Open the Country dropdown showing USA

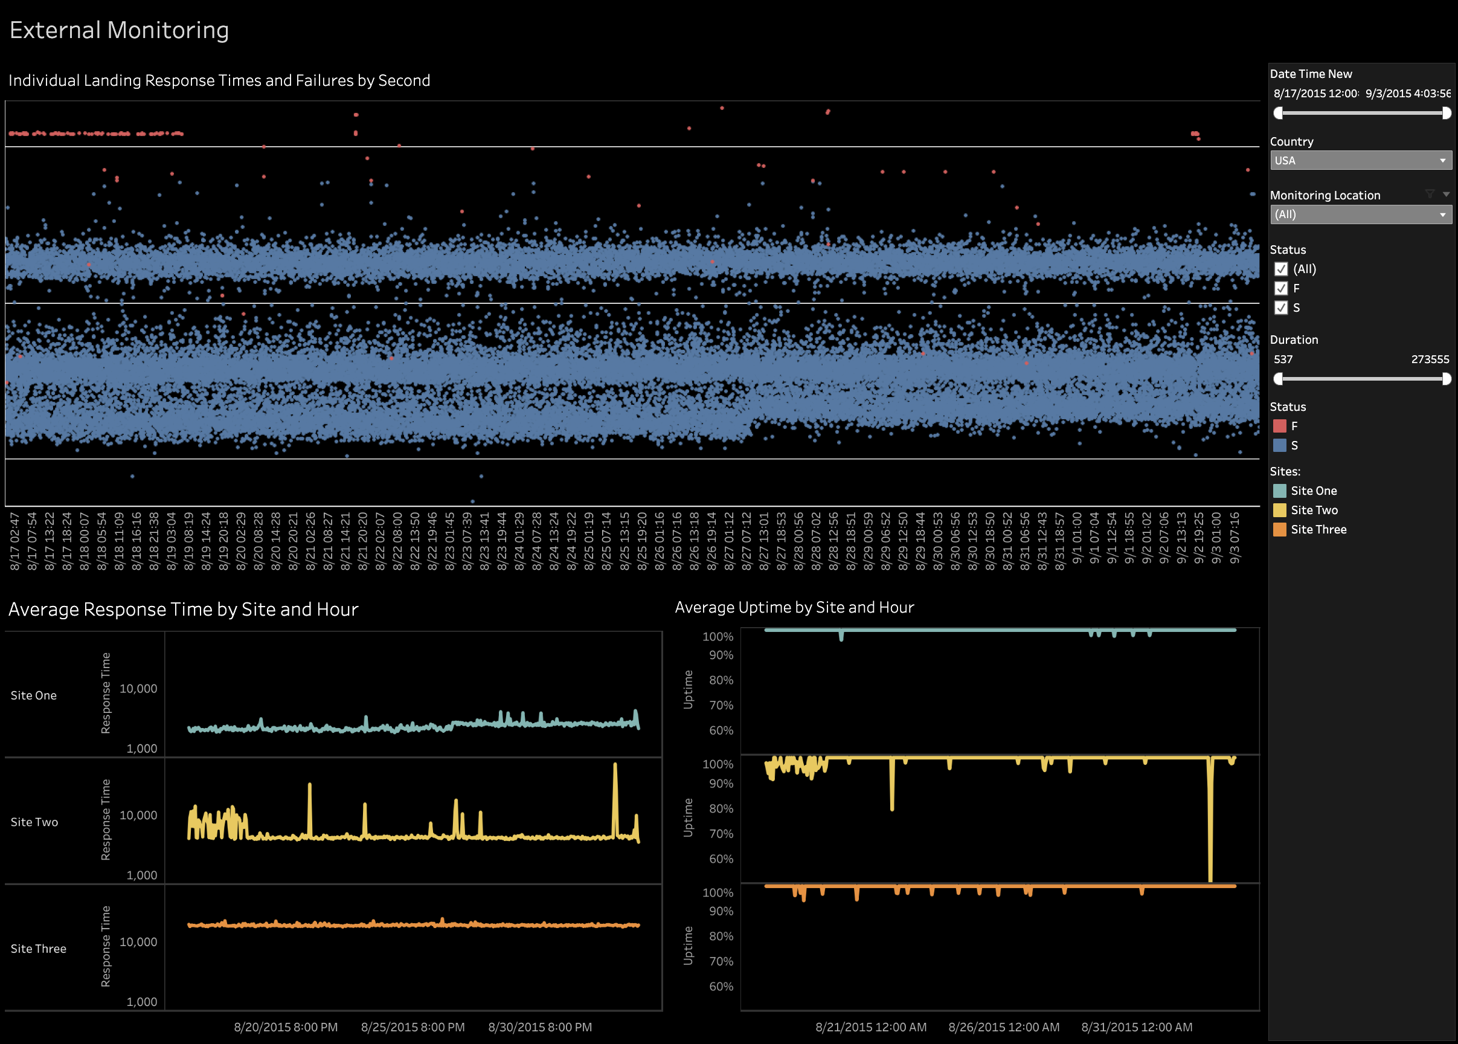[1361, 160]
